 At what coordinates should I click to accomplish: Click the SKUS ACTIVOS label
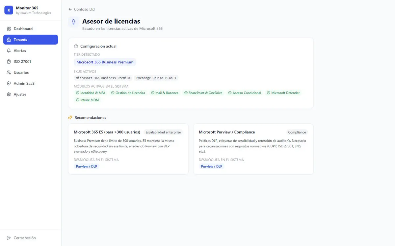point(85,72)
